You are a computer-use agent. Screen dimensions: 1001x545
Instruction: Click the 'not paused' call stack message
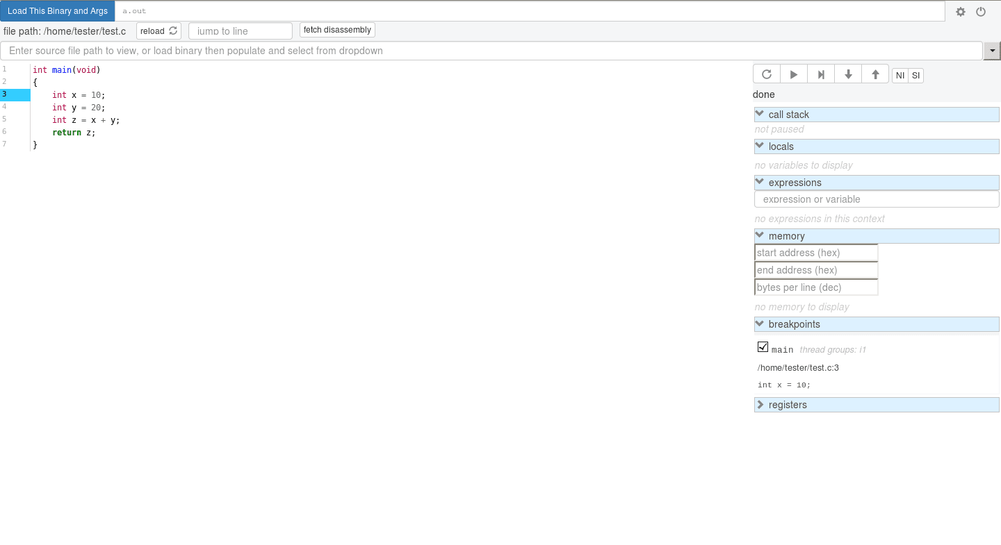click(x=779, y=129)
